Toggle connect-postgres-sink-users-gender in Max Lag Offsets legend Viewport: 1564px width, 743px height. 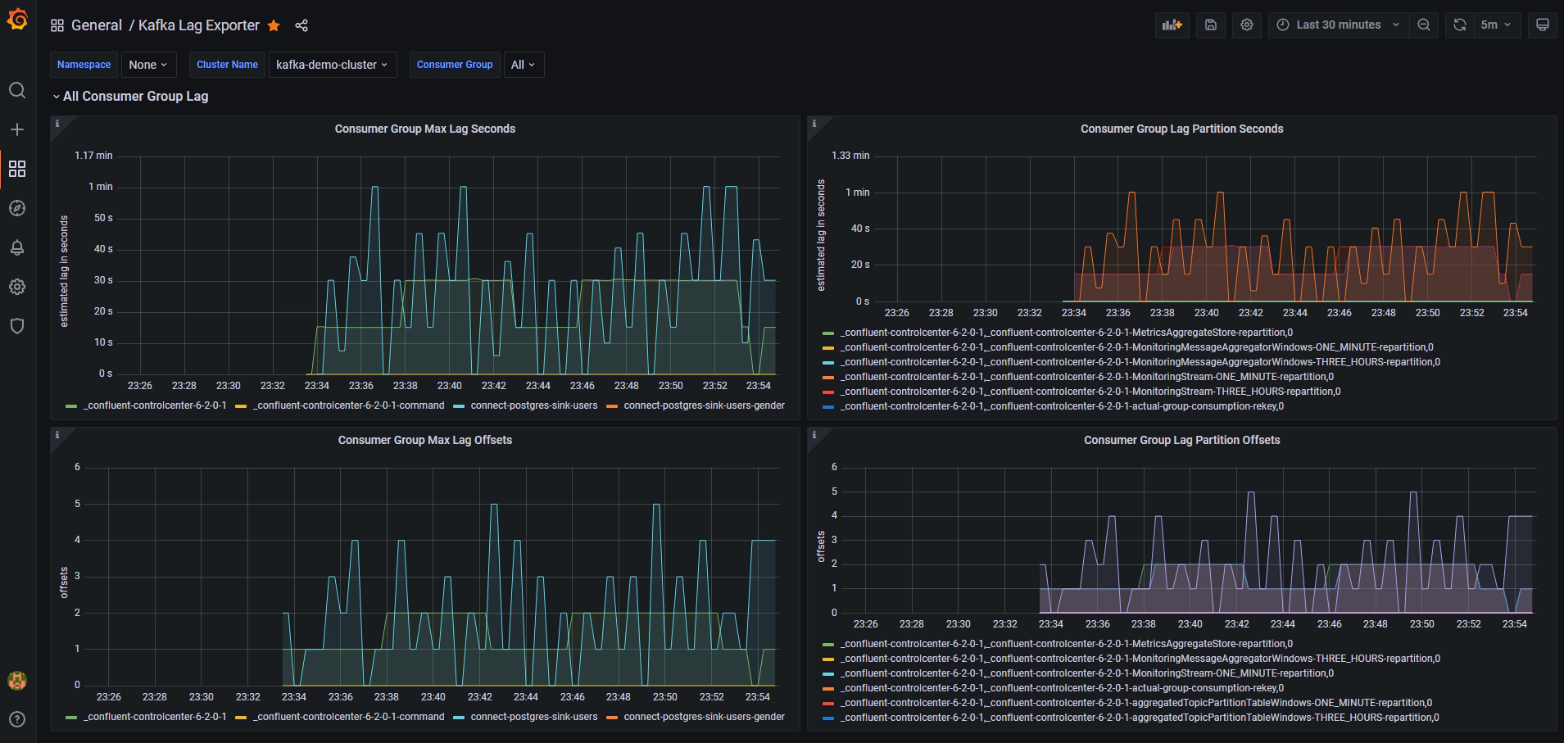click(x=704, y=717)
